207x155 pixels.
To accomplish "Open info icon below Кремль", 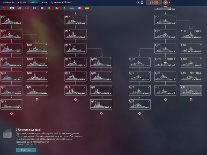I will (x=11, y=98).
